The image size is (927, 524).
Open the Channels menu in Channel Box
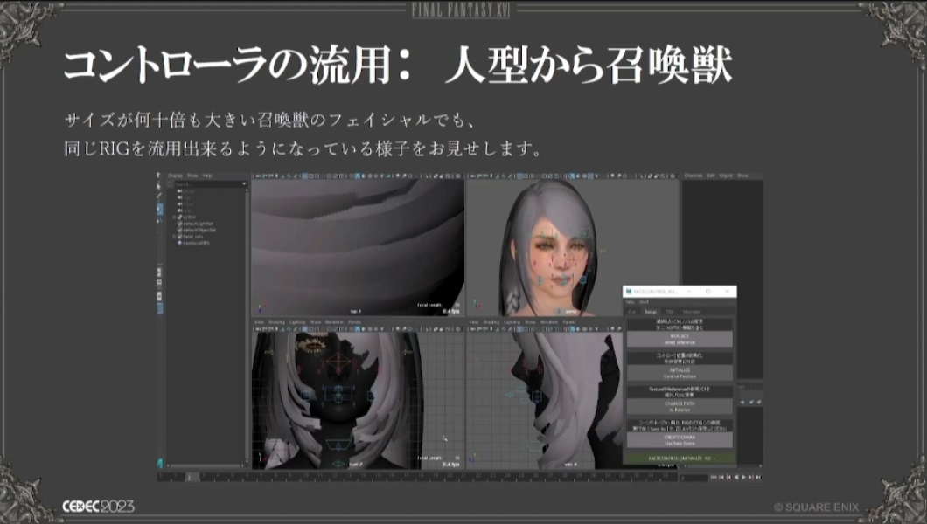(693, 176)
